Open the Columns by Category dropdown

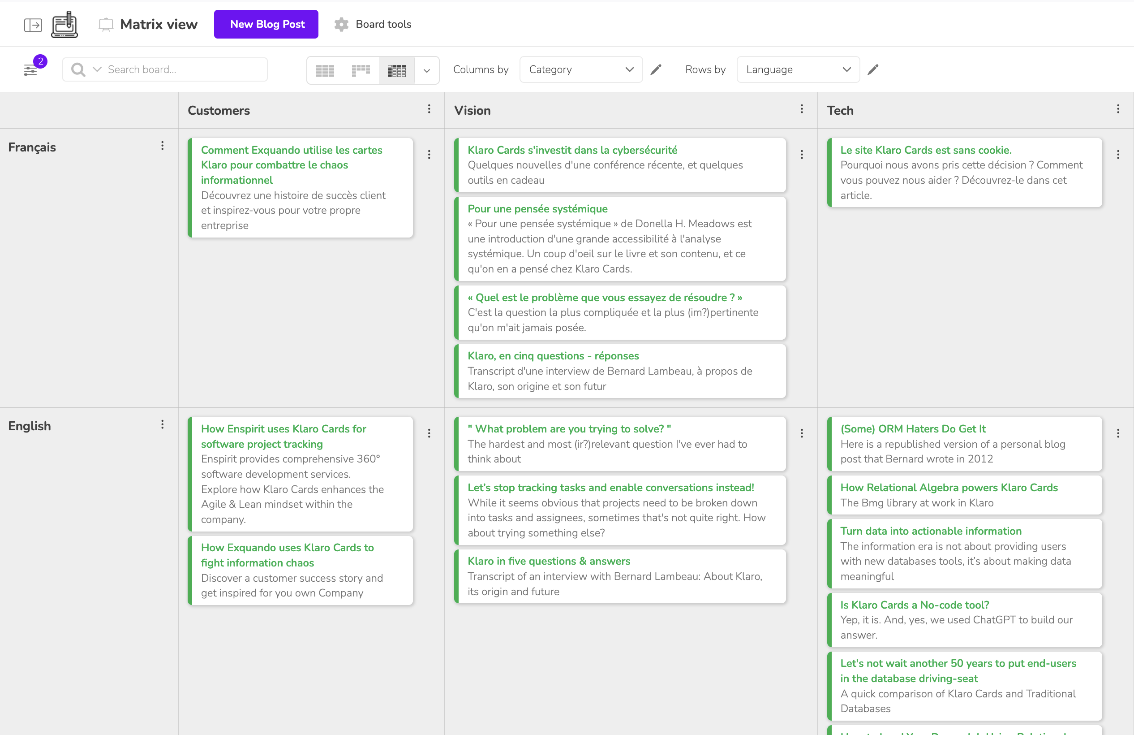click(x=581, y=69)
